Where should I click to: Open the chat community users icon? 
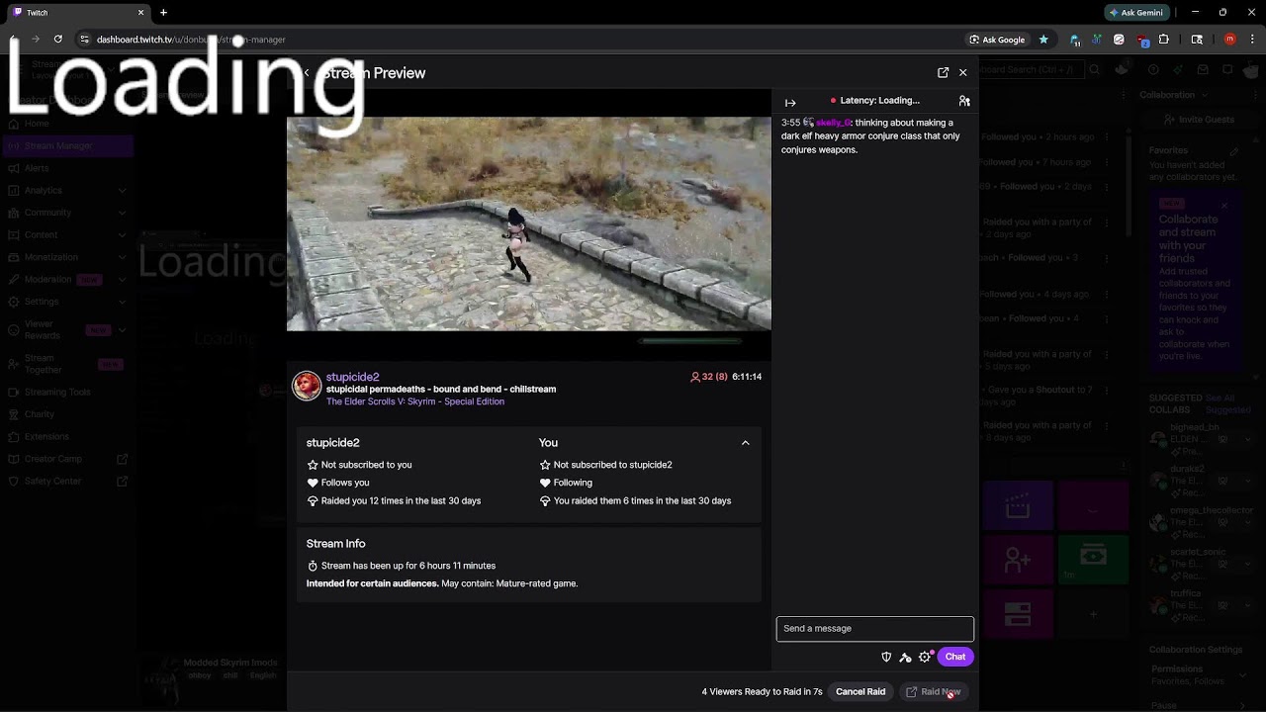coord(964,101)
